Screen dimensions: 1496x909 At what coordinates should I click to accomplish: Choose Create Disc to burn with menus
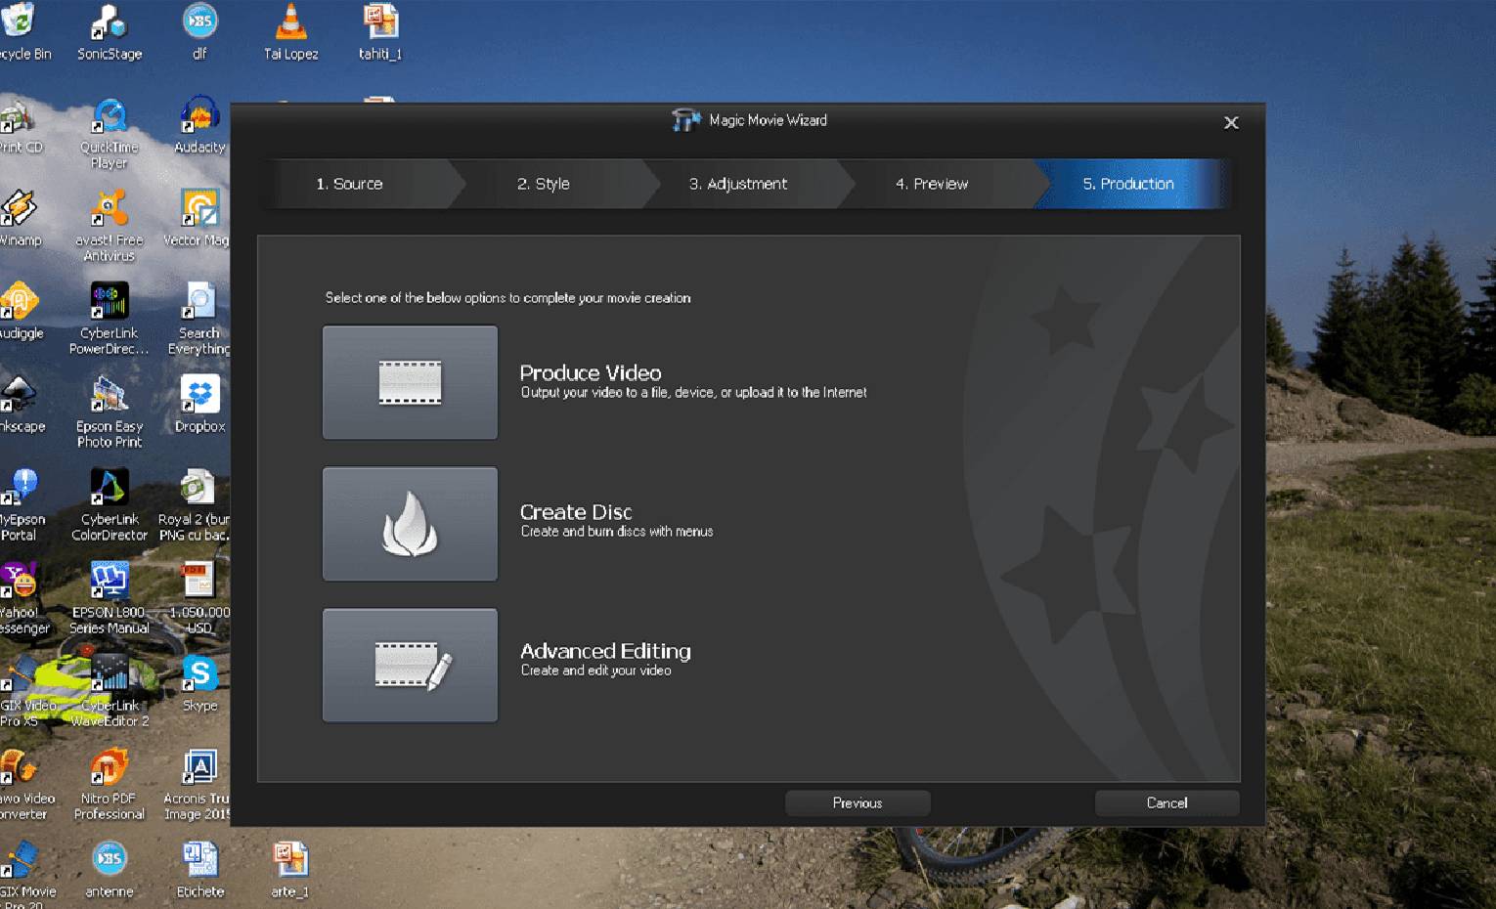click(410, 524)
